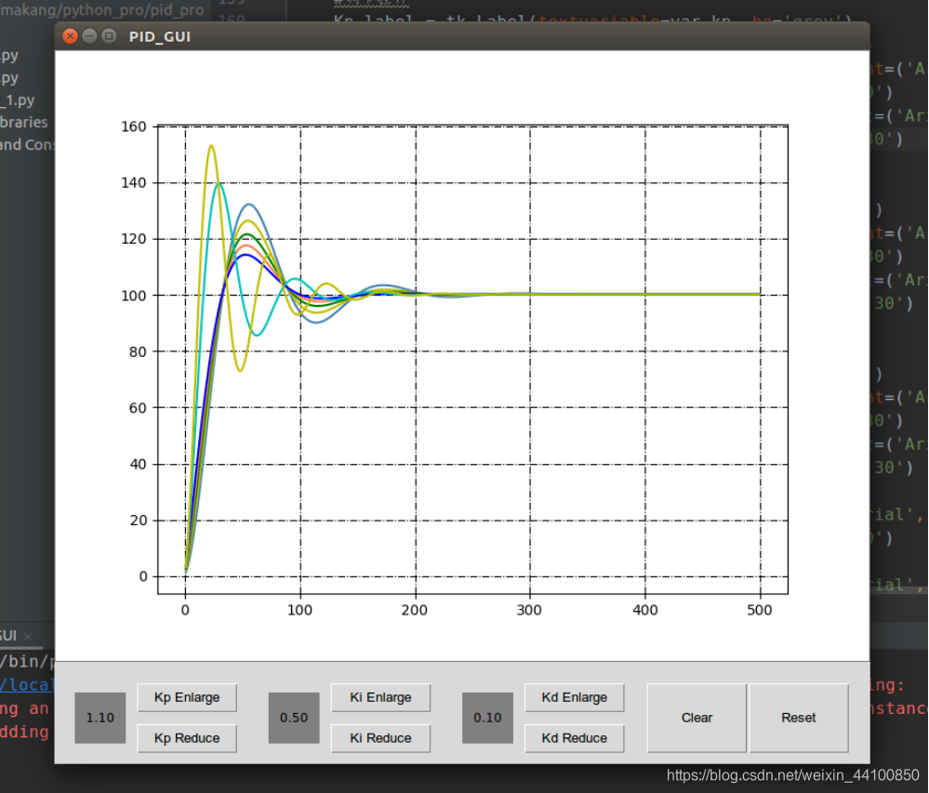Close the PID_GUI window
Image resolution: width=929 pixels, height=793 pixels.
[70, 36]
